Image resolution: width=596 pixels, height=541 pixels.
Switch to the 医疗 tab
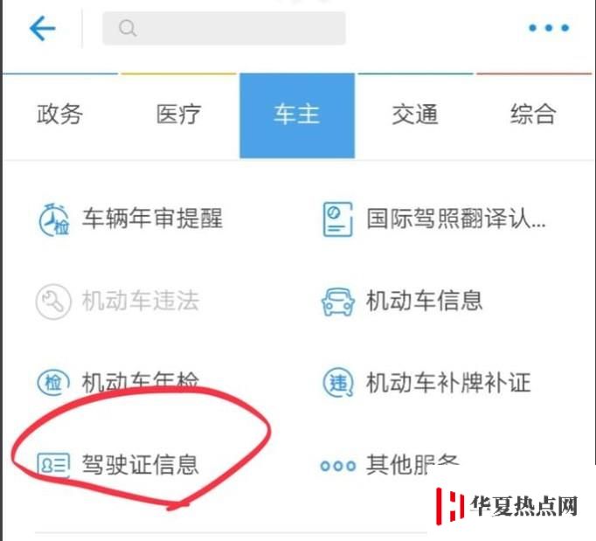pyautogui.click(x=178, y=114)
